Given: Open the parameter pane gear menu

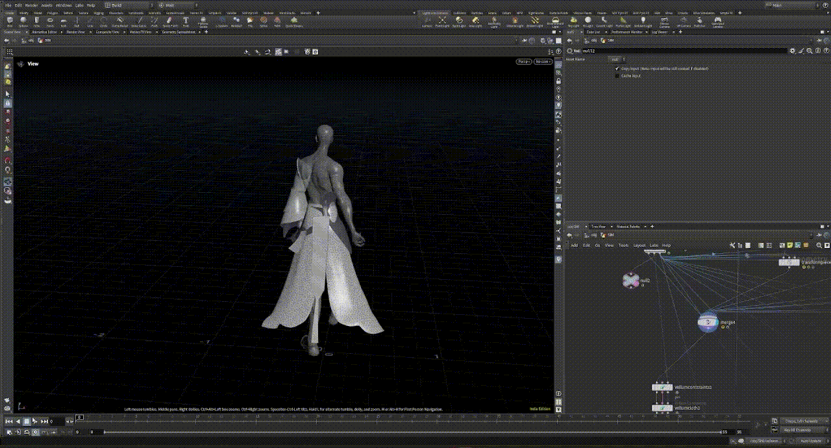Looking at the screenshot, I should point(793,51).
